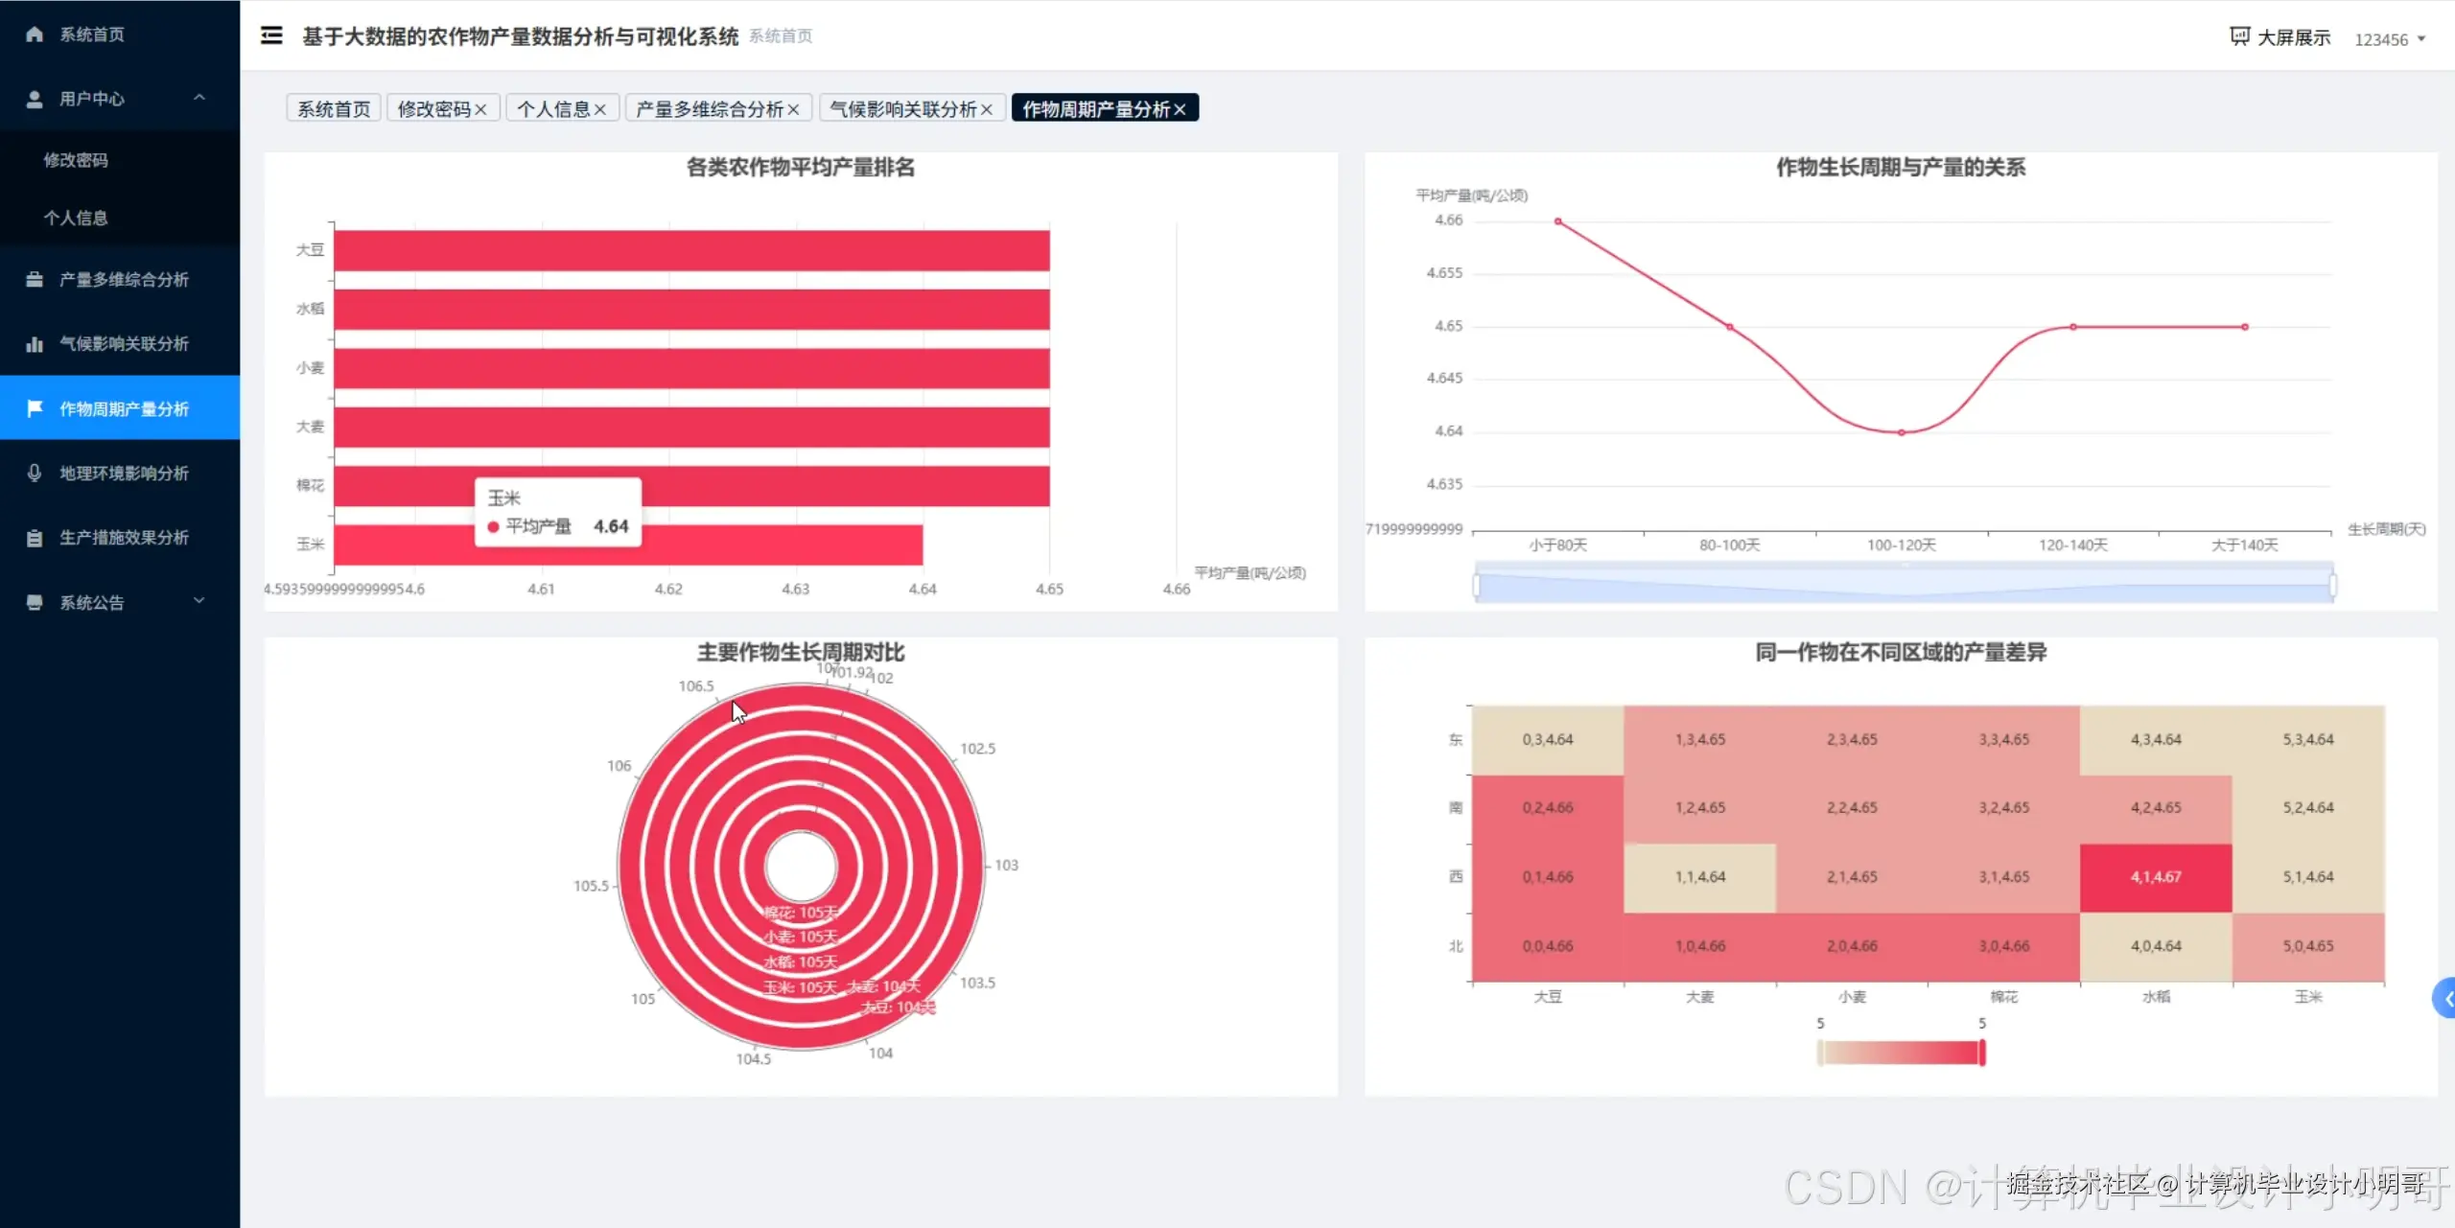The image size is (2455, 1228).
Task: Click the 系统首页 breadcrumb link
Action: (x=780, y=36)
